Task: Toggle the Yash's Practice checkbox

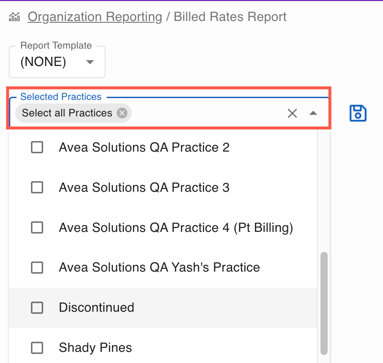Action: (37, 268)
